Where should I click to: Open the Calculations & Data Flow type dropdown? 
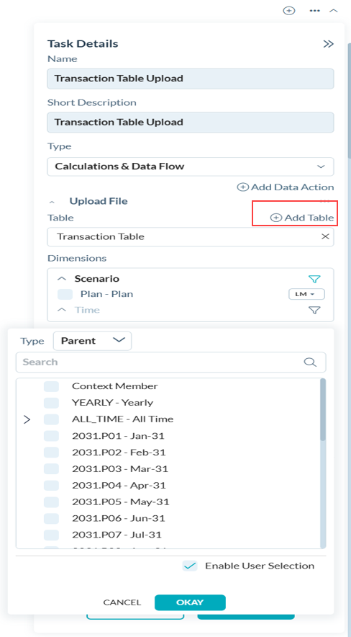pyautogui.click(x=191, y=166)
